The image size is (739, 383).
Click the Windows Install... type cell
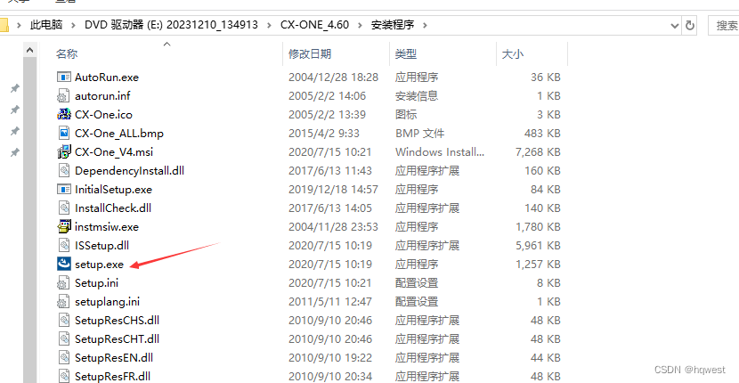tap(439, 152)
